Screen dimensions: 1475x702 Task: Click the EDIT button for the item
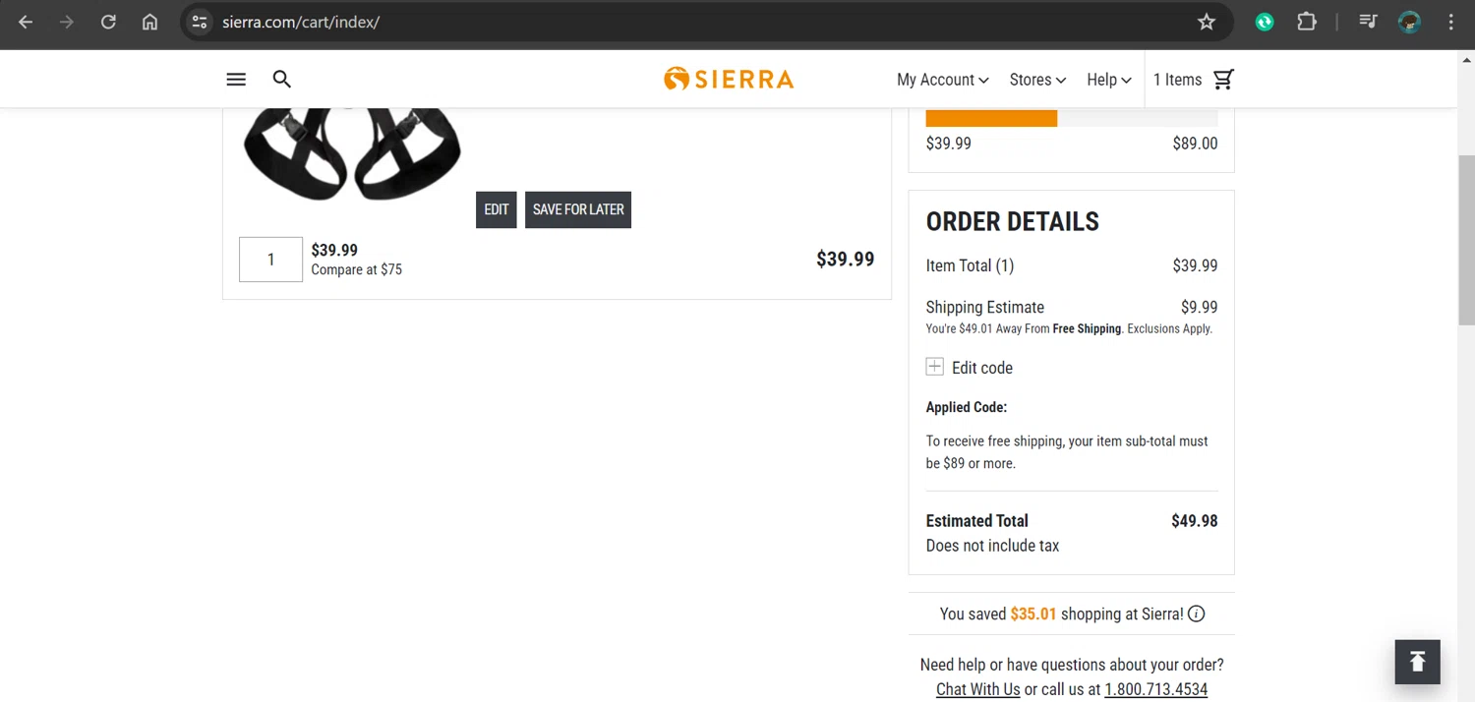(497, 209)
